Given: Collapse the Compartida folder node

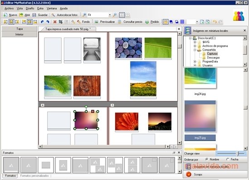Looking at the screenshot, I should click(195, 50).
